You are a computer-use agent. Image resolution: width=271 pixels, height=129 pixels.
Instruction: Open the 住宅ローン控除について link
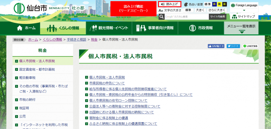119,101
